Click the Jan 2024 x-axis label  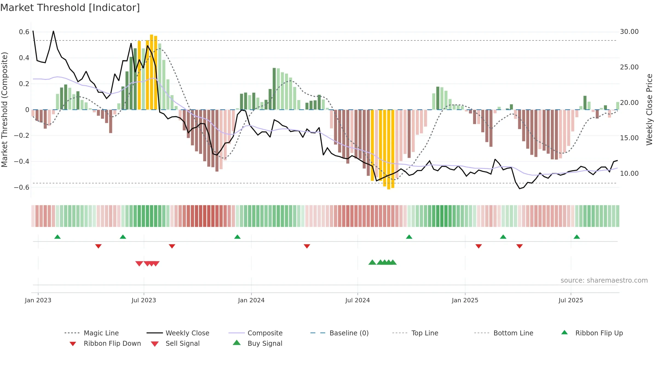pos(251,300)
